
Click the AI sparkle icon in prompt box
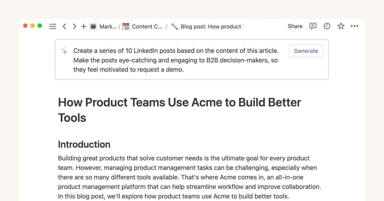[64, 51]
